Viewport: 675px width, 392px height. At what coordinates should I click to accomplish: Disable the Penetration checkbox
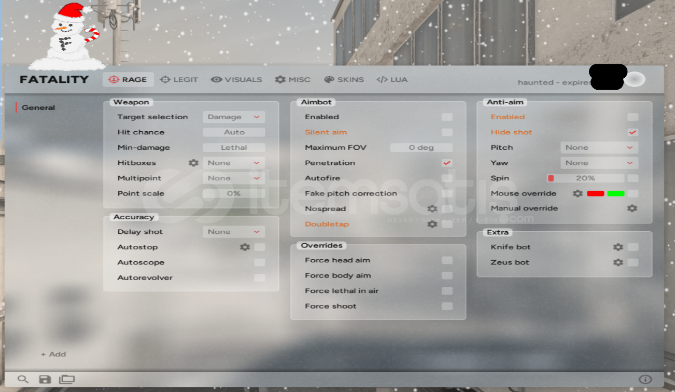(447, 163)
